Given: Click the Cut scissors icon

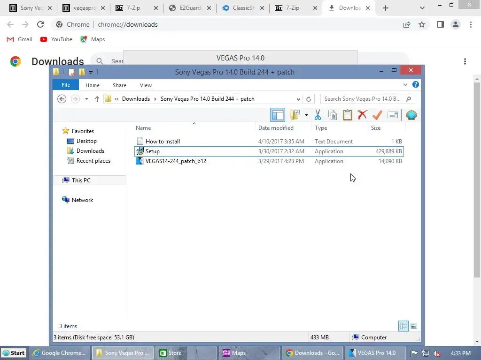Looking at the screenshot, I should click(x=318, y=115).
